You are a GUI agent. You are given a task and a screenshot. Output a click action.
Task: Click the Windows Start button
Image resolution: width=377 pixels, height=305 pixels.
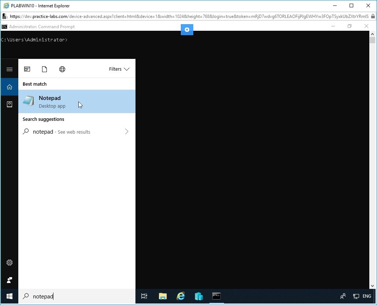click(x=10, y=296)
